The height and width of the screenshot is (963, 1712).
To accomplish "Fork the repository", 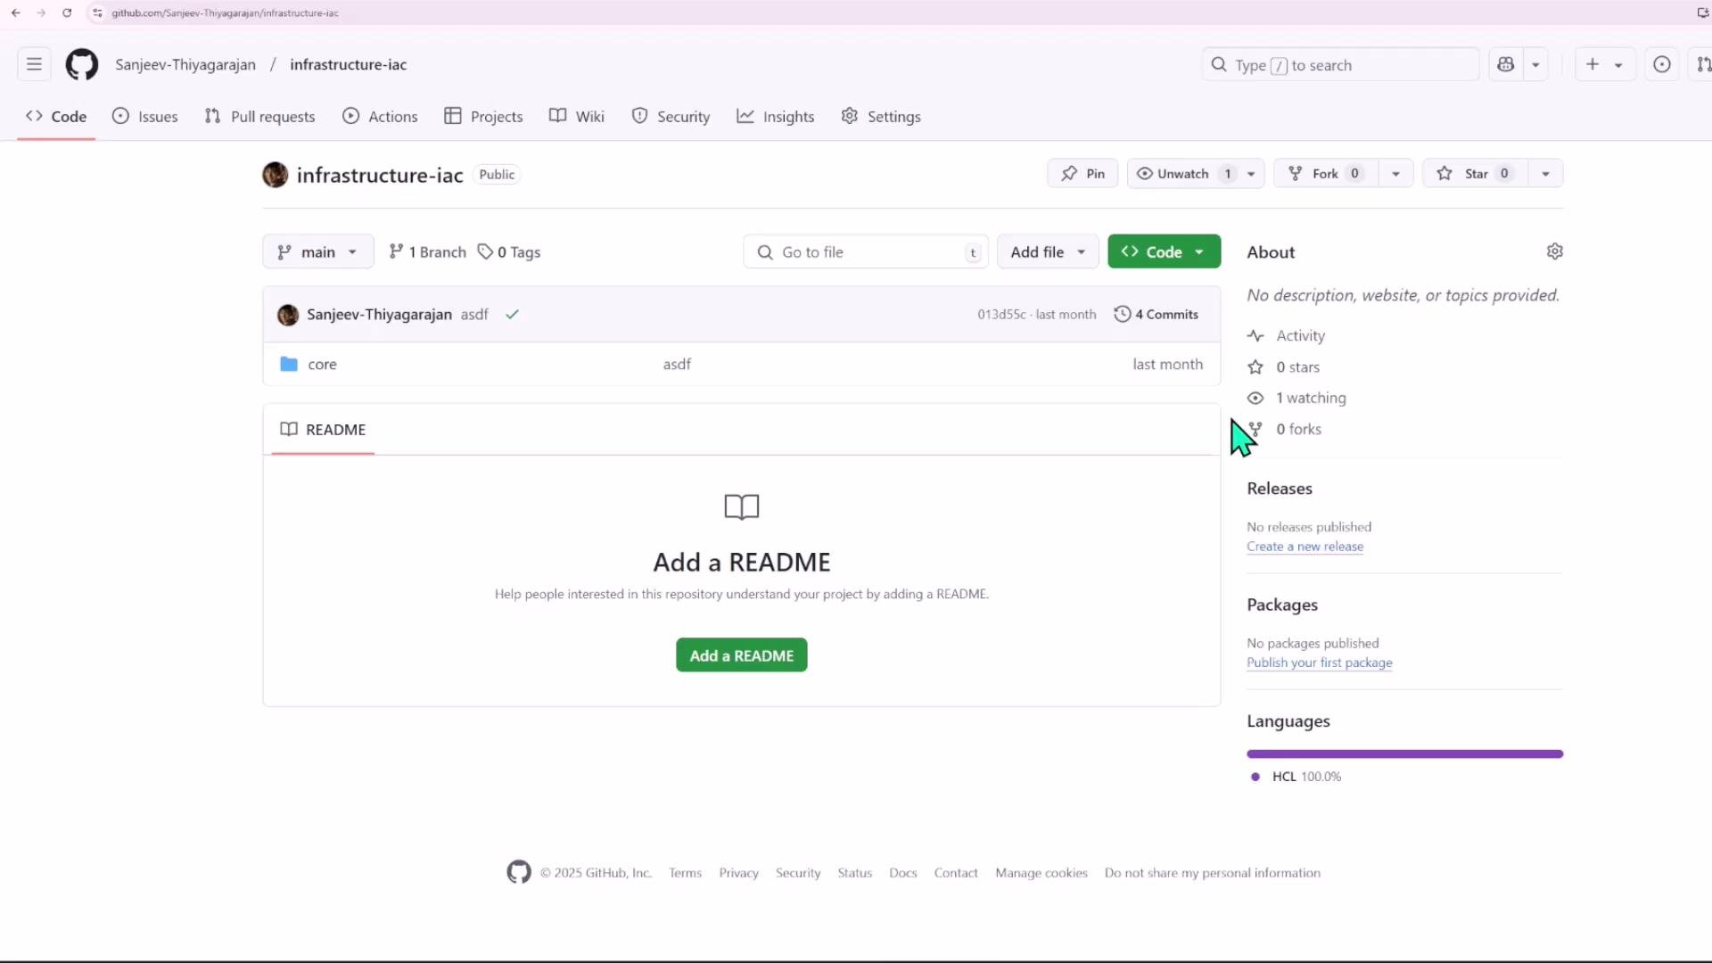I will [x=1326, y=174].
